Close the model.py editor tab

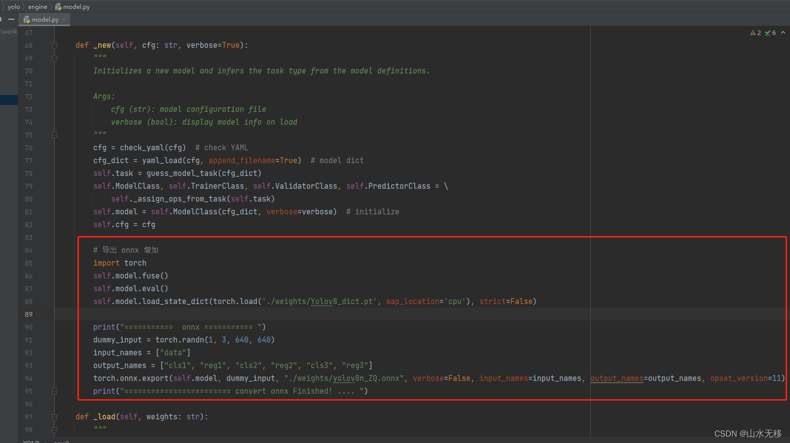click(x=64, y=19)
